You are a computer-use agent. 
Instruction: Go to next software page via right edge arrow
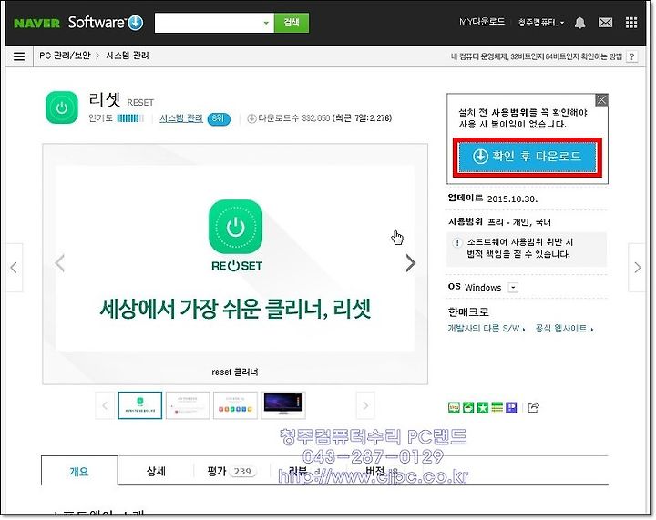point(637,268)
